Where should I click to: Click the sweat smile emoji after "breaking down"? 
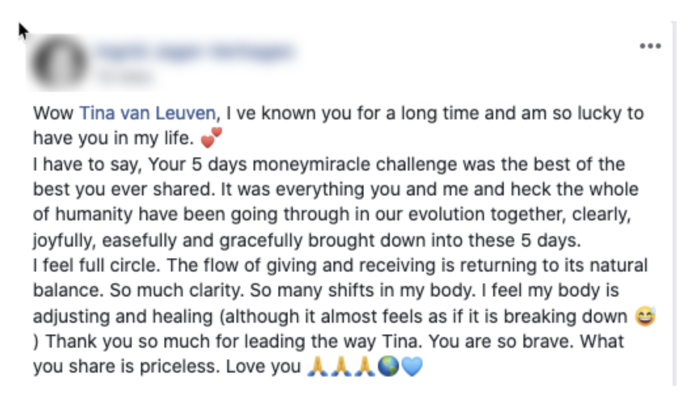(x=645, y=317)
